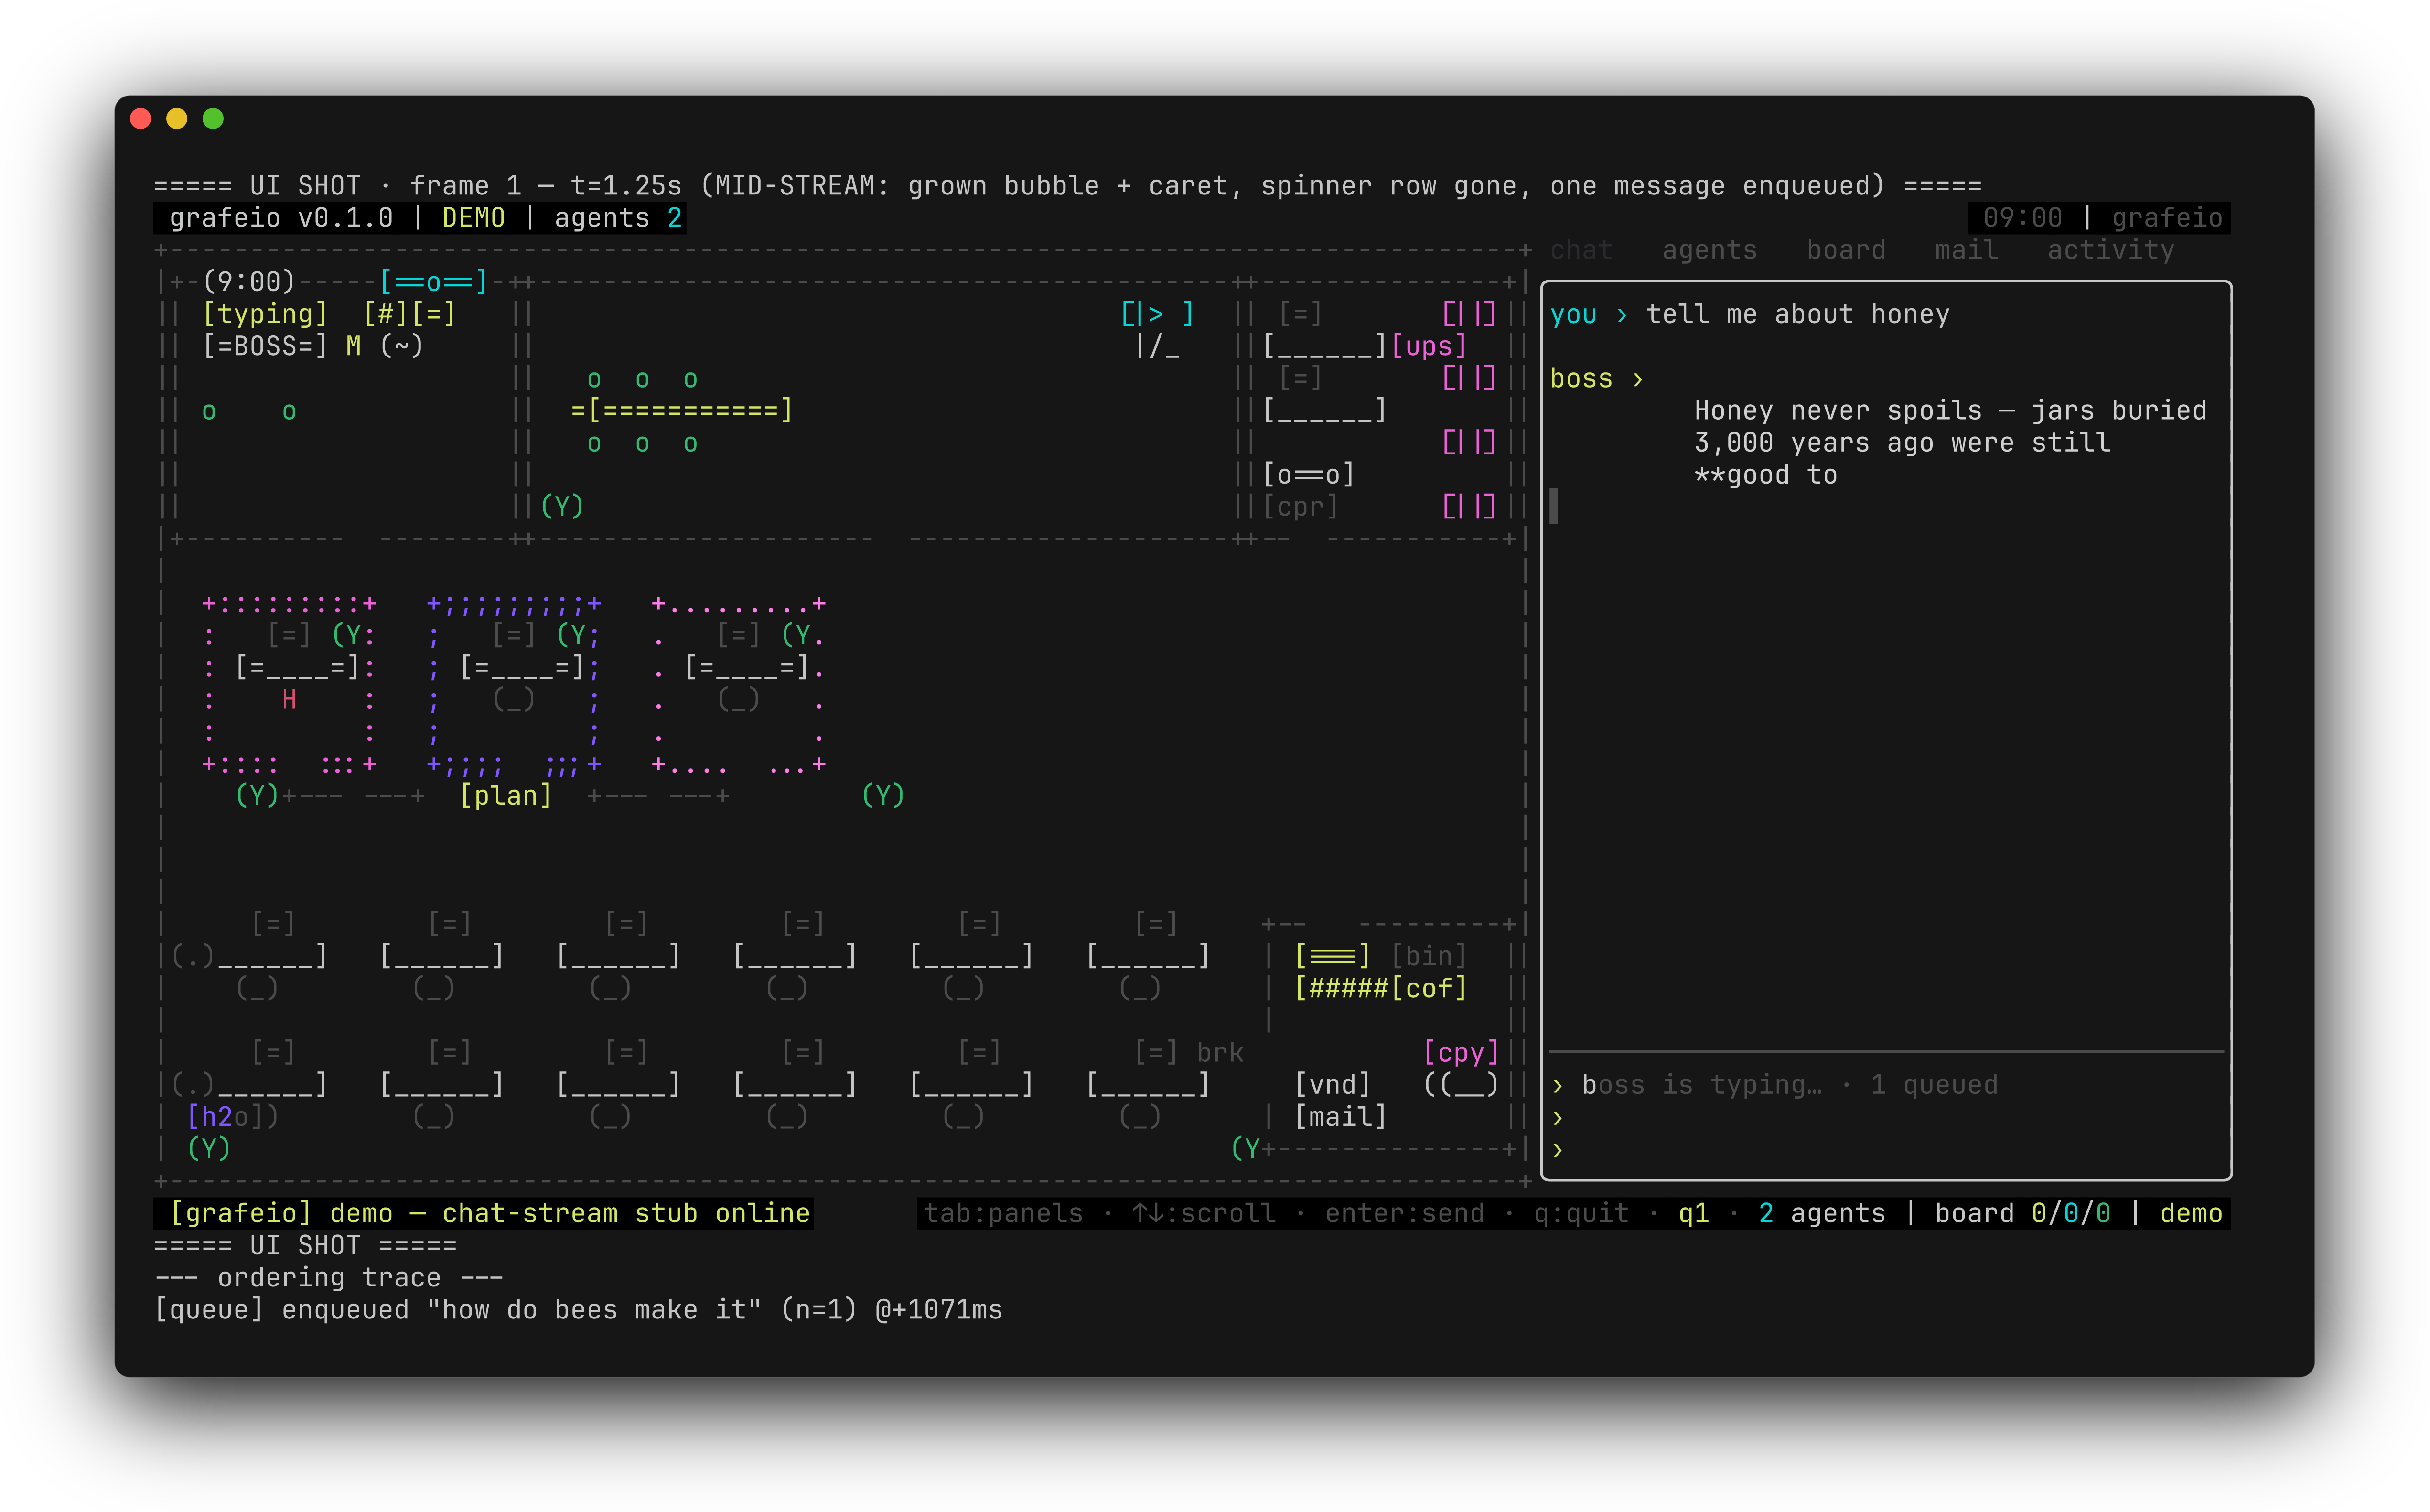Click '2 agents' in the status bar
Viewport: 2430px width, 1512px height.
(x=1821, y=1213)
